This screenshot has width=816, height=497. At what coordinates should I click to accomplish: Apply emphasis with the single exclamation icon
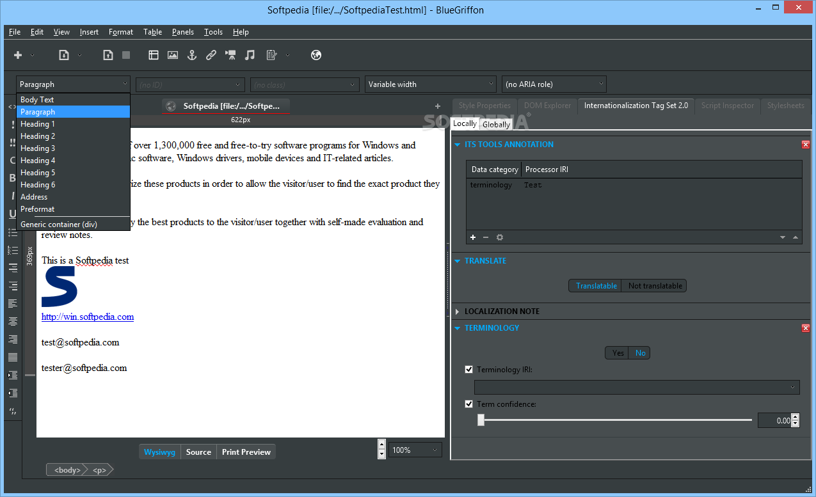click(13, 125)
